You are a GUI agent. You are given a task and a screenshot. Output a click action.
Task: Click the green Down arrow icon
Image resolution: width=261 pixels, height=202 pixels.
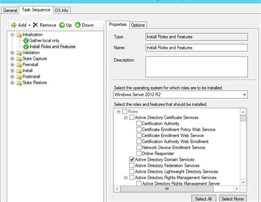(x=78, y=25)
